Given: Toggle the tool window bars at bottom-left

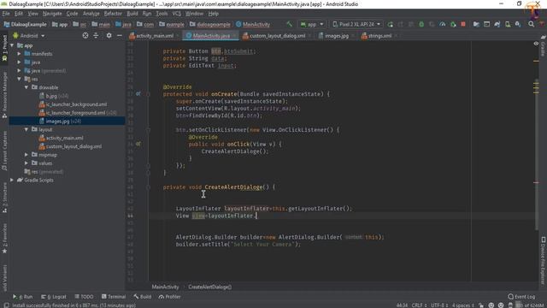Looking at the screenshot, I should (x=6, y=305).
